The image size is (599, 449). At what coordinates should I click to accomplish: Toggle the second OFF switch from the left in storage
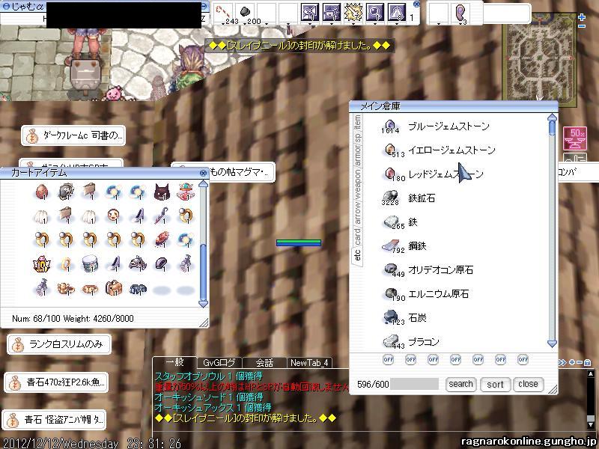(410, 359)
